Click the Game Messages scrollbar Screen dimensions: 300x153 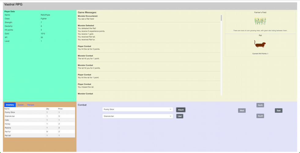[221, 18]
